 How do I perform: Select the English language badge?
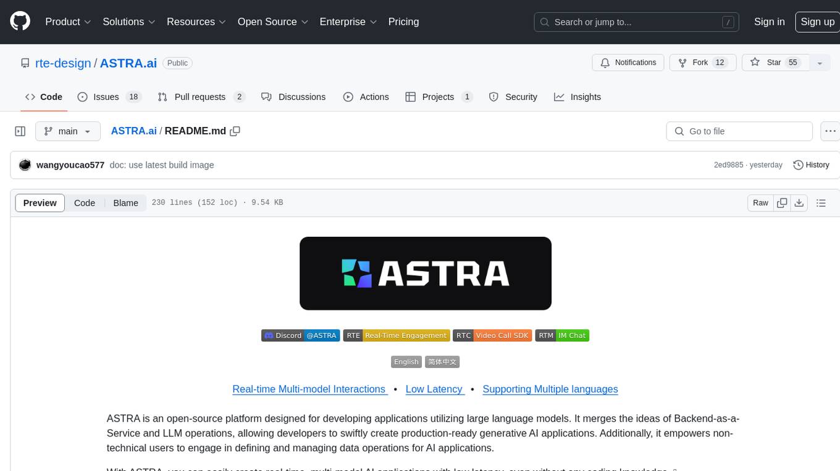406,362
